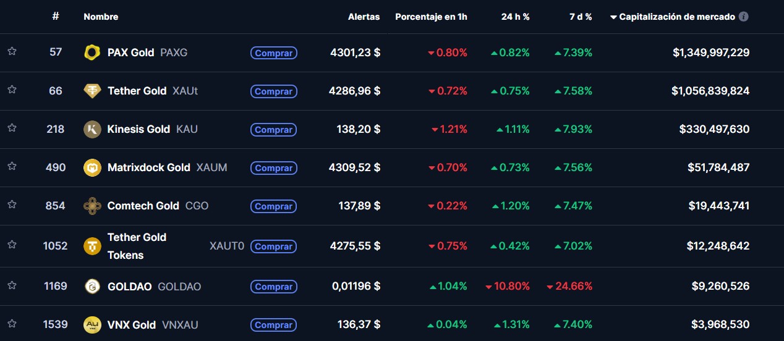Toggle watchlist star for GOLDAO
This screenshot has height=341, width=784.
pos(12,286)
